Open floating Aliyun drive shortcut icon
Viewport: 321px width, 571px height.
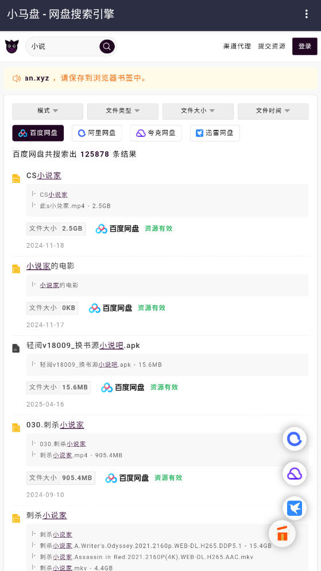click(x=295, y=439)
